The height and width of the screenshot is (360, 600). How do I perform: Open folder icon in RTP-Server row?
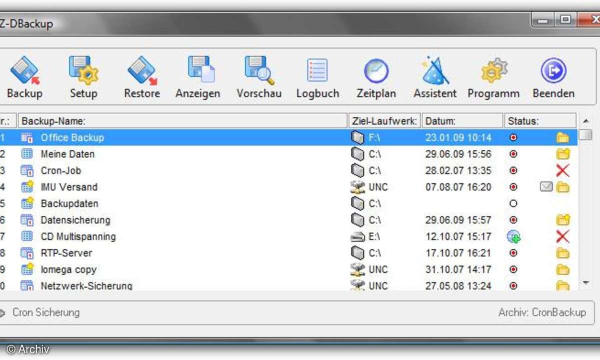[563, 253]
